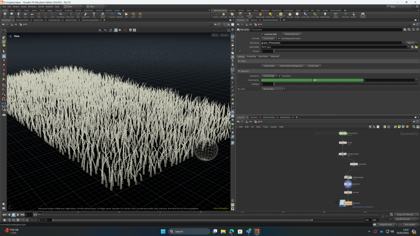Select the Grid shelf tool
420x236 pixels.
[32, 15]
